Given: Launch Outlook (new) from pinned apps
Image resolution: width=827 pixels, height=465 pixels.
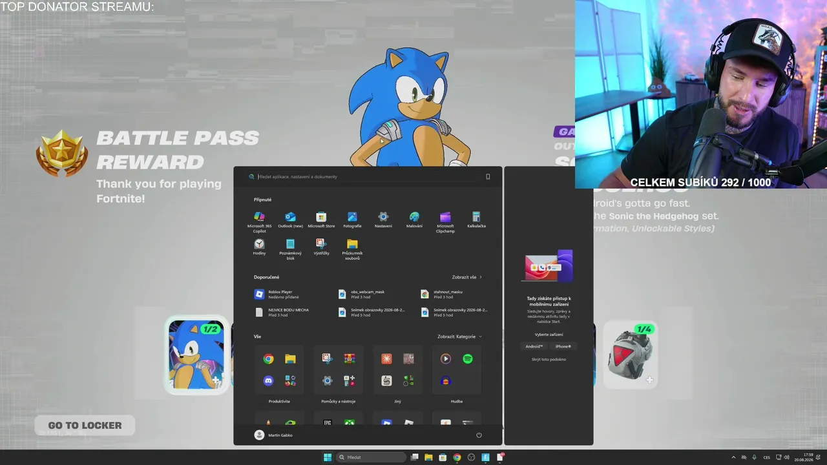Looking at the screenshot, I should click(290, 220).
